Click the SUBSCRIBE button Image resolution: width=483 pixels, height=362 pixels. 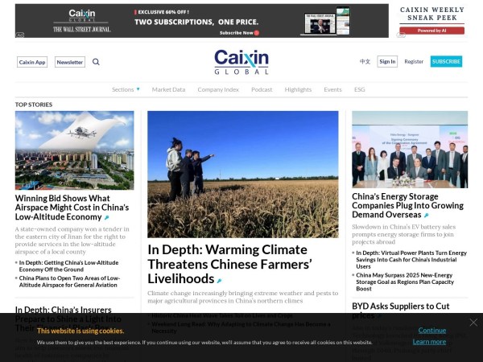446,62
